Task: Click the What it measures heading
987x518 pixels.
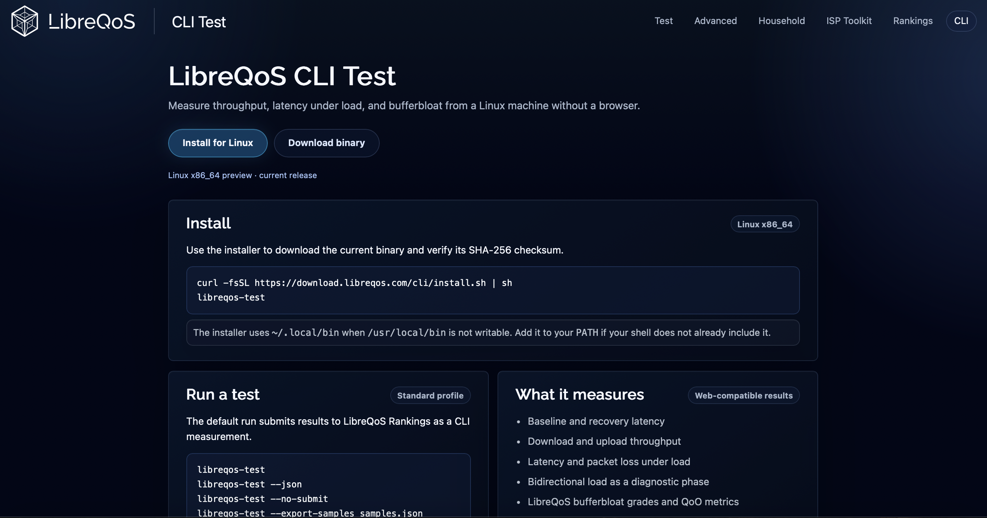Action: 579,395
